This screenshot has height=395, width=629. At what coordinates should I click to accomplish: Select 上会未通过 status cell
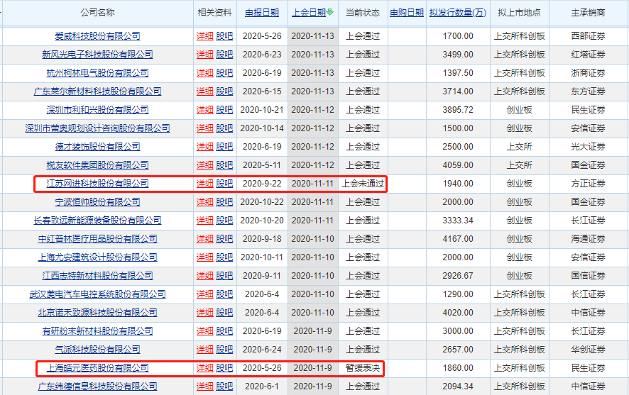point(363,184)
